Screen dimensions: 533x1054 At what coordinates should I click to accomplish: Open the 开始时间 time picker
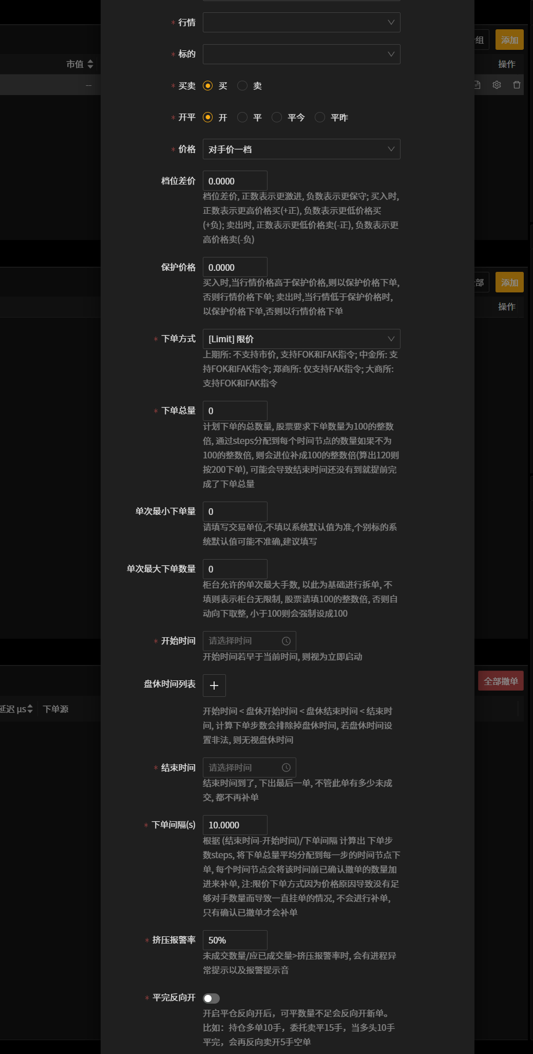point(250,641)
